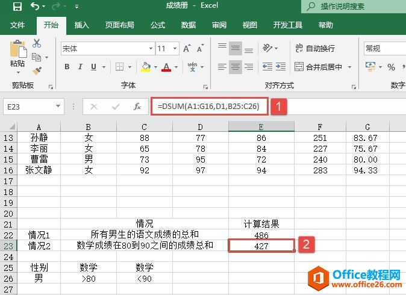This screenshot has width=406, height=295.
Task: Toggle Italic formatting
Action: click(x=80, y=67)
